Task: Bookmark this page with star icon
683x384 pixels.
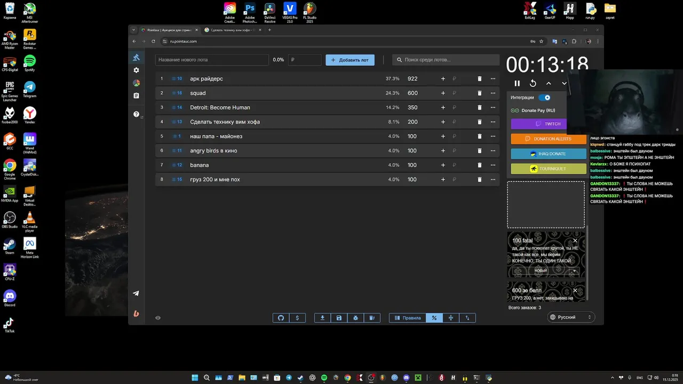Action: (x=541, y=41)
